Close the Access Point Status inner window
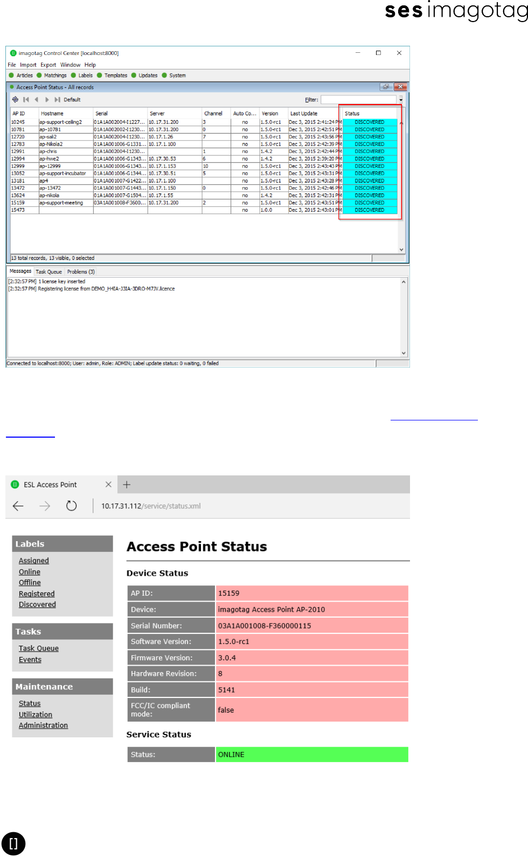The height and width of the screenshot is (857, 528). 400,87
